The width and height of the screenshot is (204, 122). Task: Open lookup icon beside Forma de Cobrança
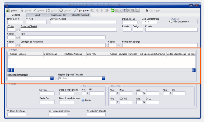(119, 45)
